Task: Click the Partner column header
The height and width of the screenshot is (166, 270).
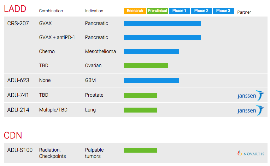Action: pos(244,12)
